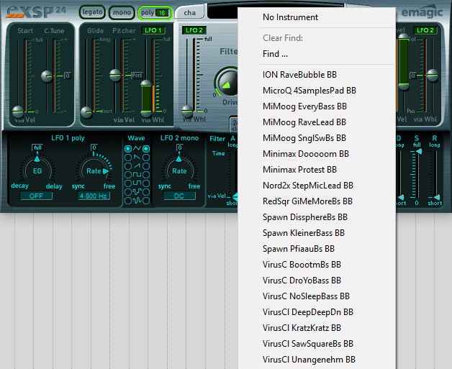Click the triangle wave icon
Screen dimensions: 452x369
[137, 149]
